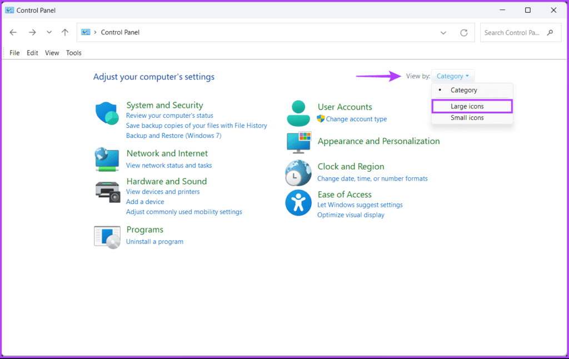
Task: Click Change account type link
Action: tap(356, 119)
